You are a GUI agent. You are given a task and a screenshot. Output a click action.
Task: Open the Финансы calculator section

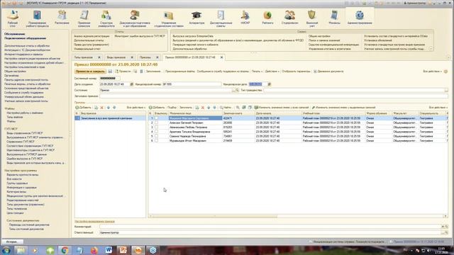(x=334, y=18)
